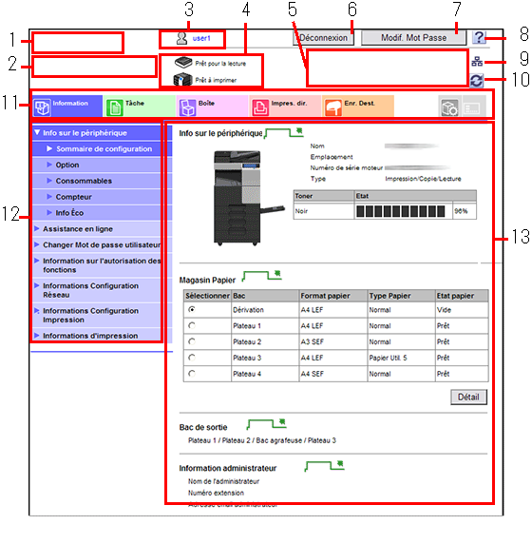The width and height of the screenshot is (532, 544).
Task: Click the user1 account icon
Action: [x=181, y=38]
